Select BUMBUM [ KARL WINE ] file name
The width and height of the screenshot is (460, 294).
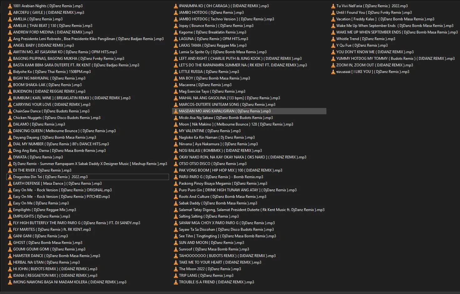coord(72,98)
